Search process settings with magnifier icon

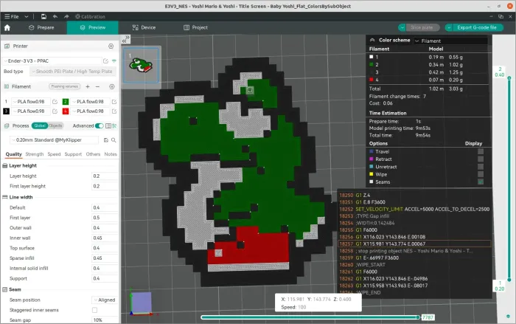coord(114,140)
